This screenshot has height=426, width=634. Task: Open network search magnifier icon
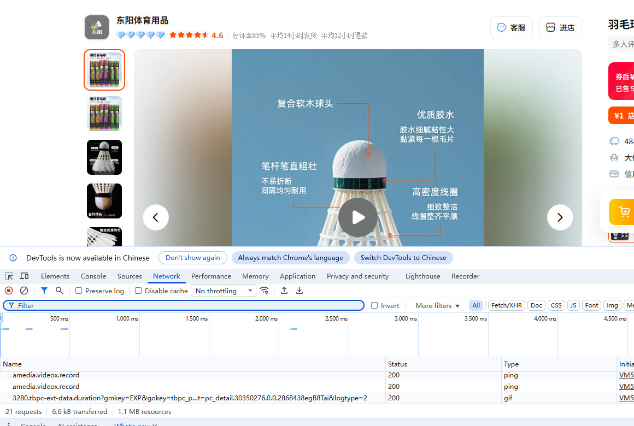[x=60, y=291]
